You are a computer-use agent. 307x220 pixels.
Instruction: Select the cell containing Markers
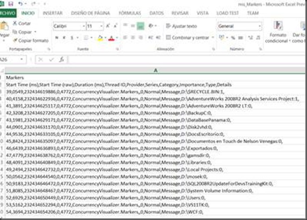pos(155,77)
